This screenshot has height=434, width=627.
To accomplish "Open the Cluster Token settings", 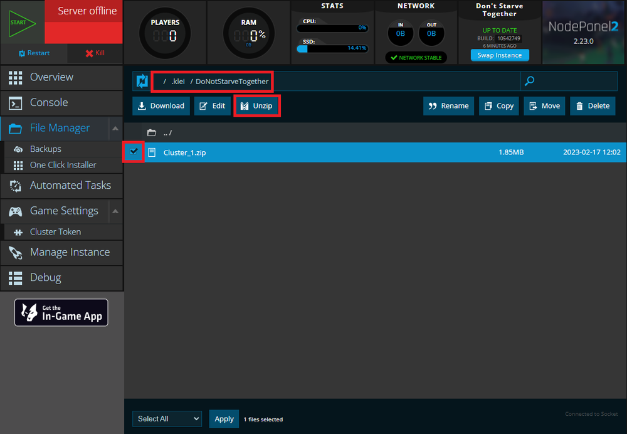I will point(55,231).
